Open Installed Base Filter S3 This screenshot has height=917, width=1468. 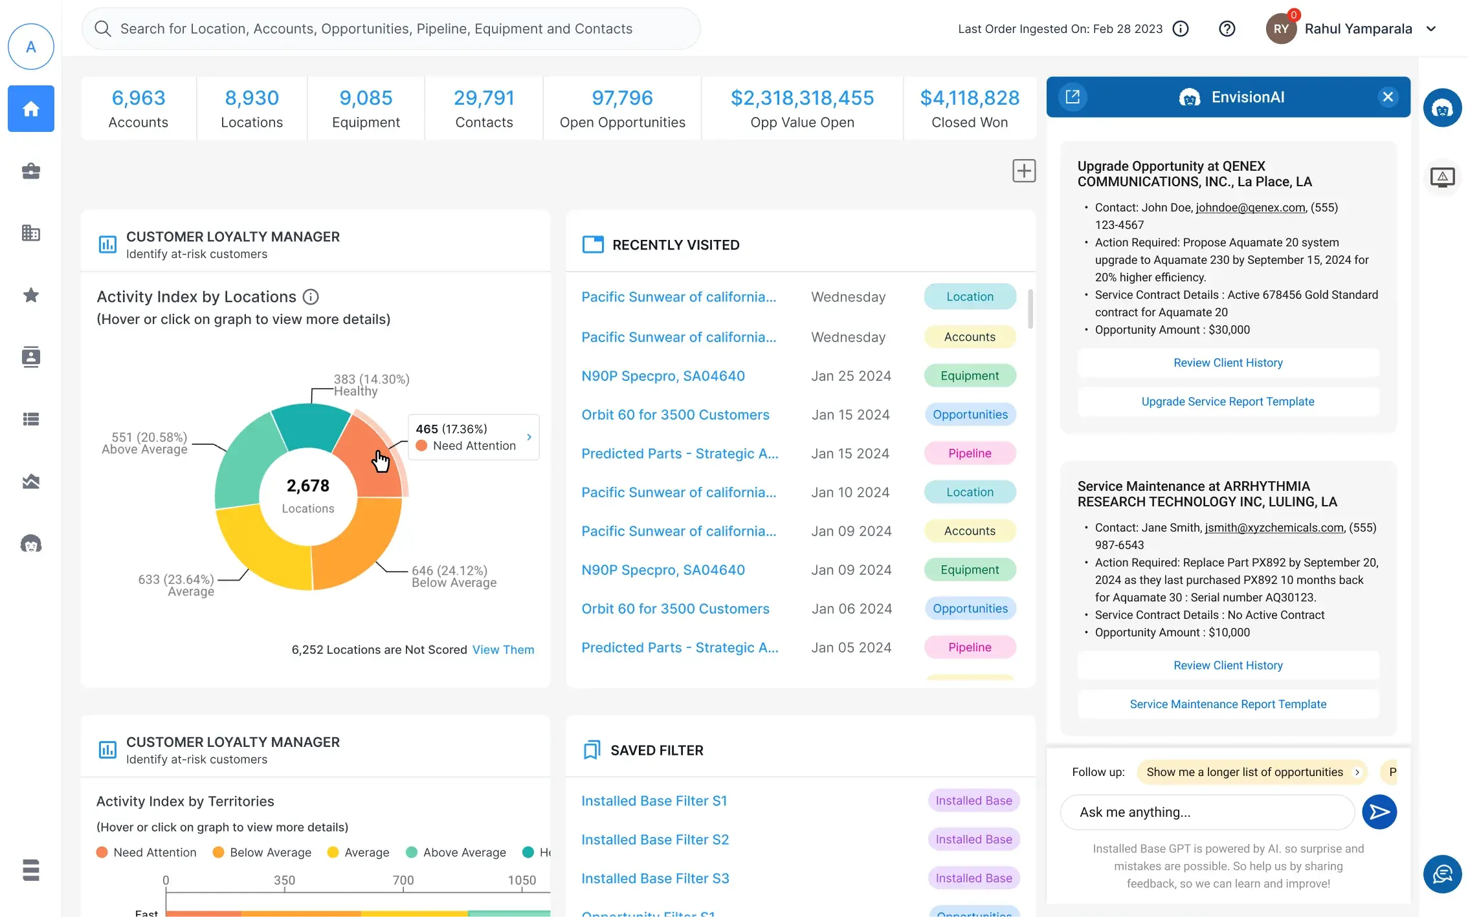coord(655,878)
